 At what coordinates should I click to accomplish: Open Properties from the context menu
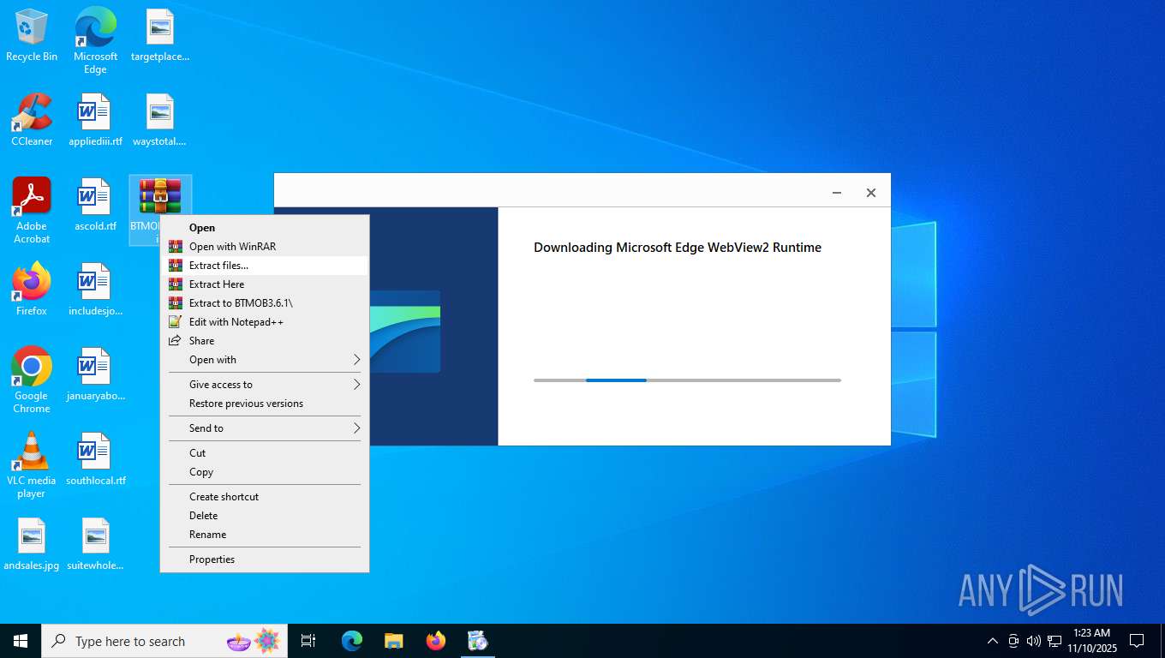click(265, 559)
